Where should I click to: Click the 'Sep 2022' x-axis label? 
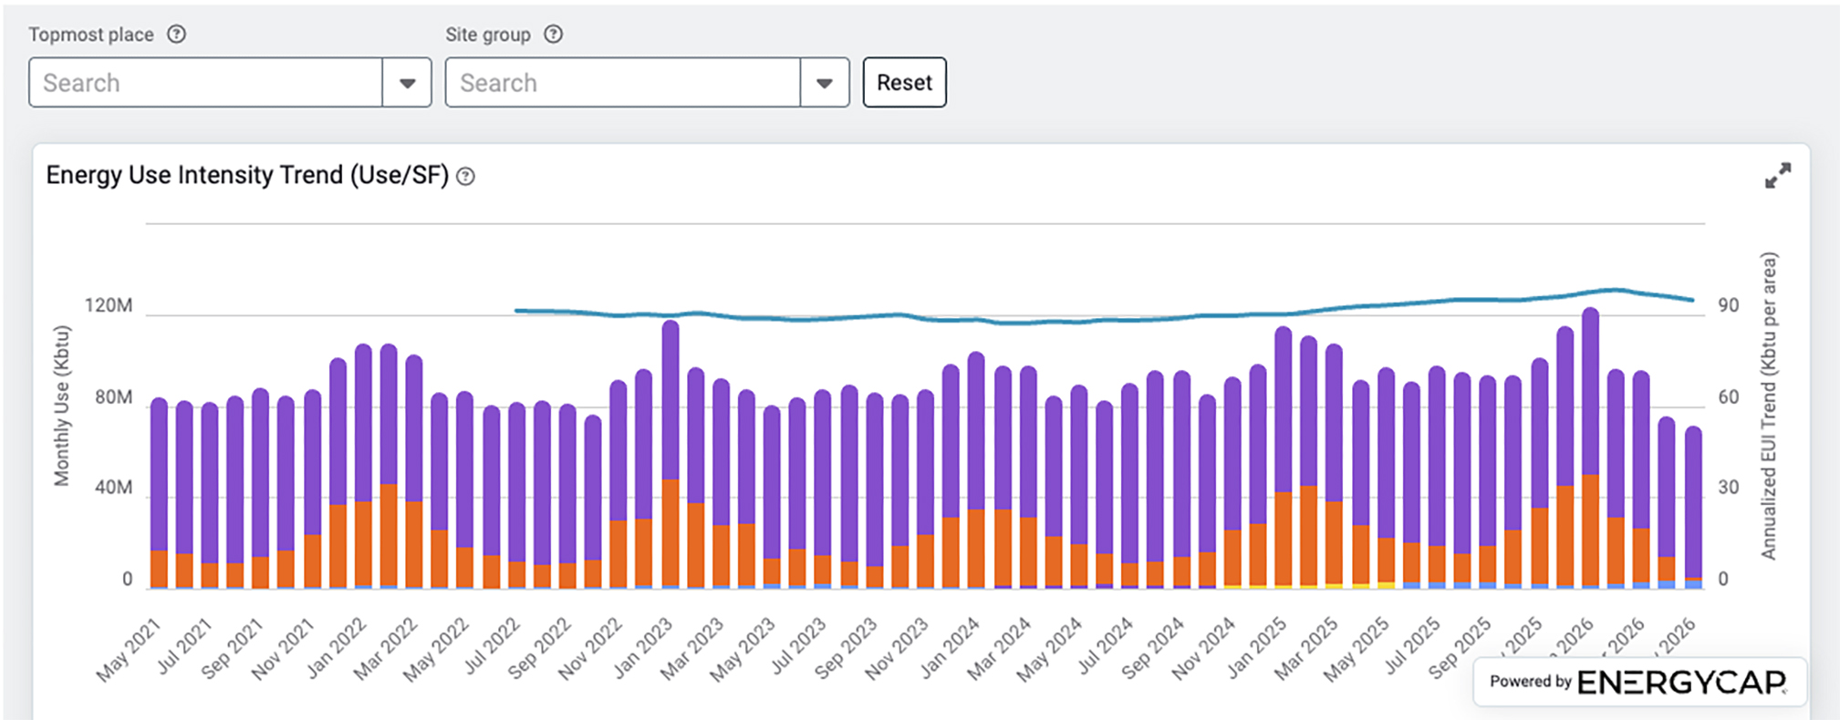[x=538, y=649]
